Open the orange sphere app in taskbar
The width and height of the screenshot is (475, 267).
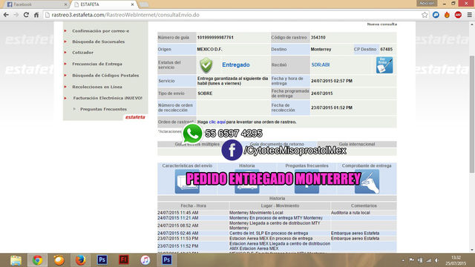pos(59,260)
